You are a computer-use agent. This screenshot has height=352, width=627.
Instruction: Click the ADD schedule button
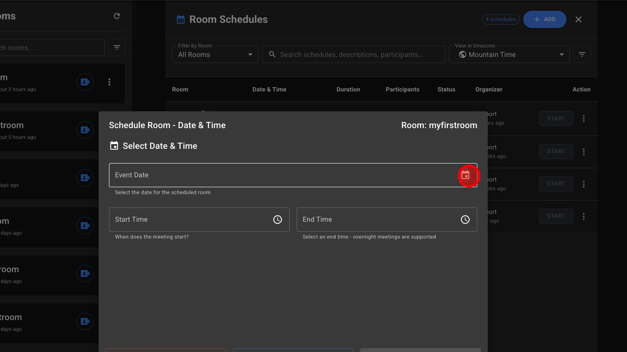click(544, 19)
